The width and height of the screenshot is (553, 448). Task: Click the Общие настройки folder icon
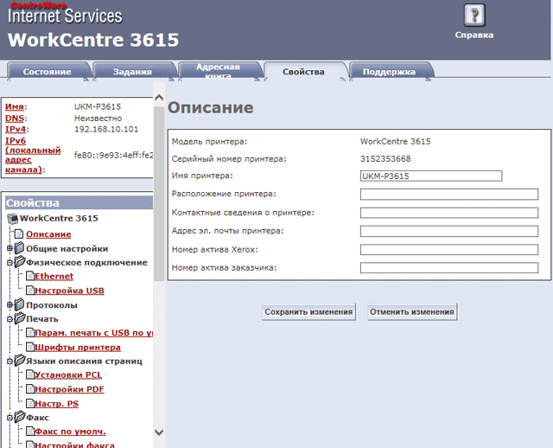tap(19, 248)
